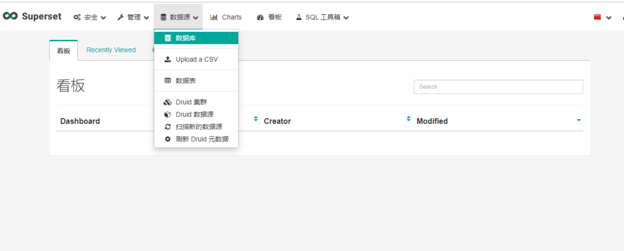
Task: Open the language flag dropdown
Action: [602, 17]
